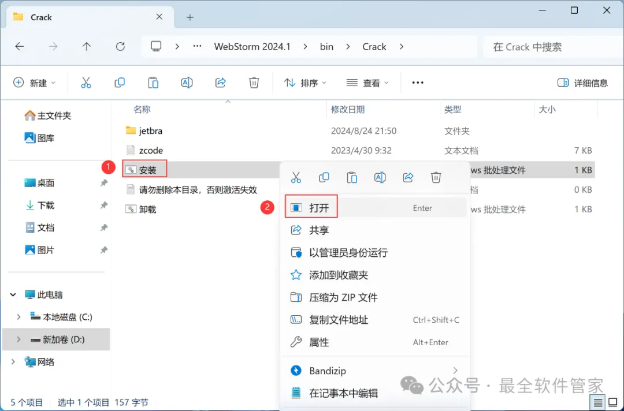The image size is (624, 411).
Task: Click WebStorm 2024.1 breadcrumb
Action: (x=252, y=47)
